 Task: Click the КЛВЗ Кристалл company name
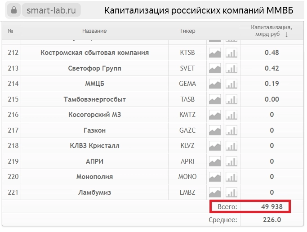coord(94,146)
